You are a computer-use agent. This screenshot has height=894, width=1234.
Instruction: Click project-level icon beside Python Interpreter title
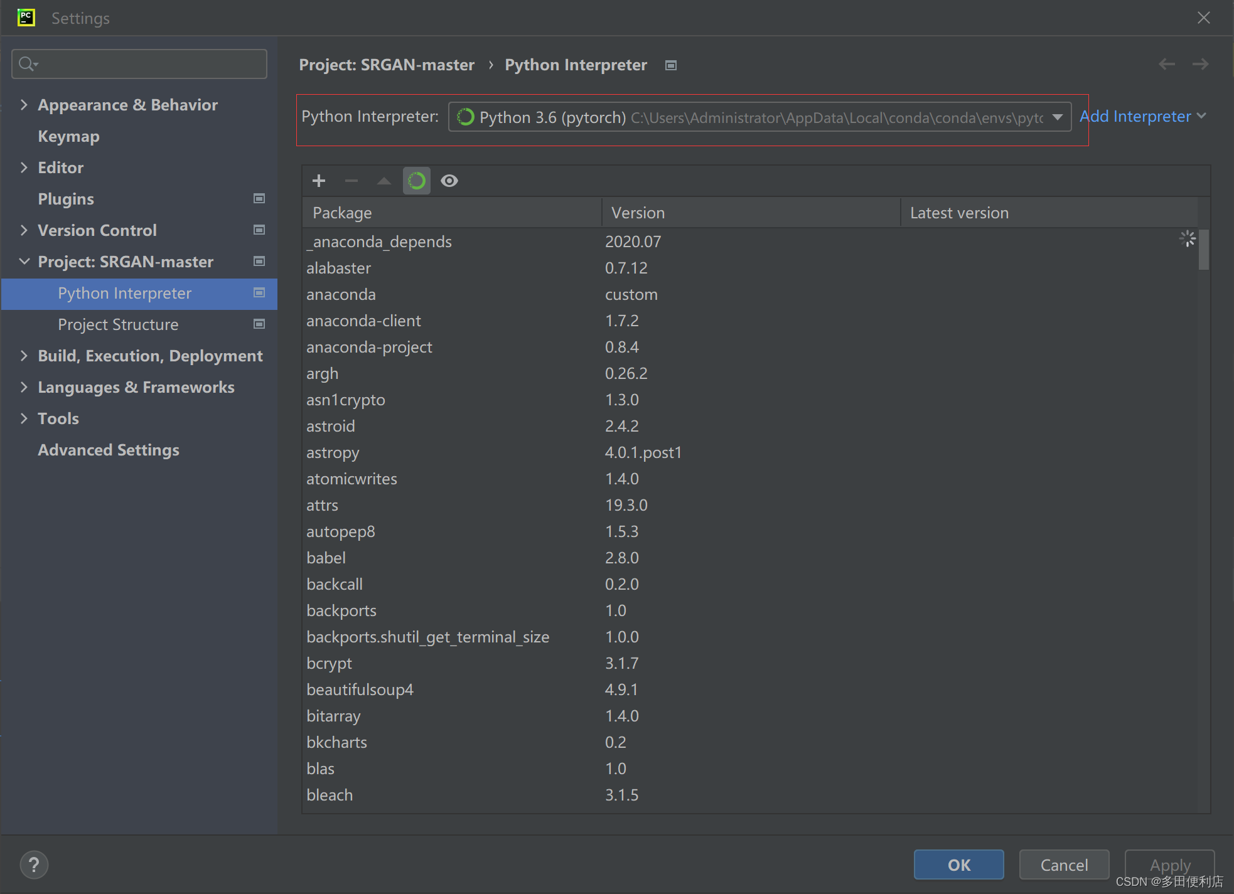(x=671, y=65)
